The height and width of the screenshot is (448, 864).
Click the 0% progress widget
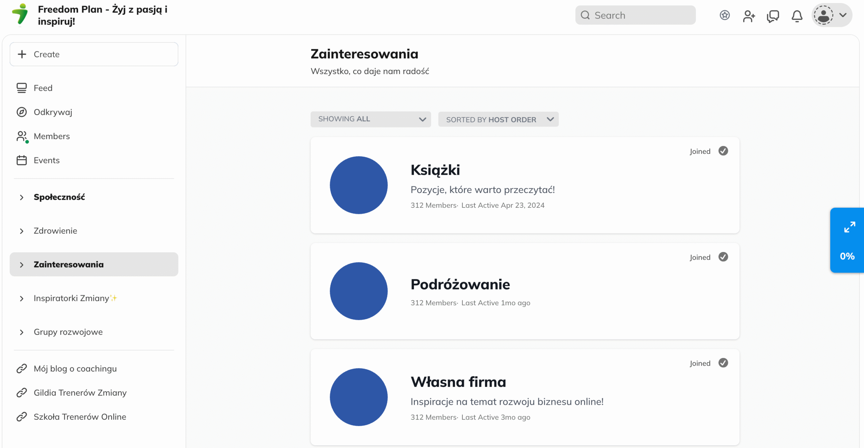pos(847,256)
